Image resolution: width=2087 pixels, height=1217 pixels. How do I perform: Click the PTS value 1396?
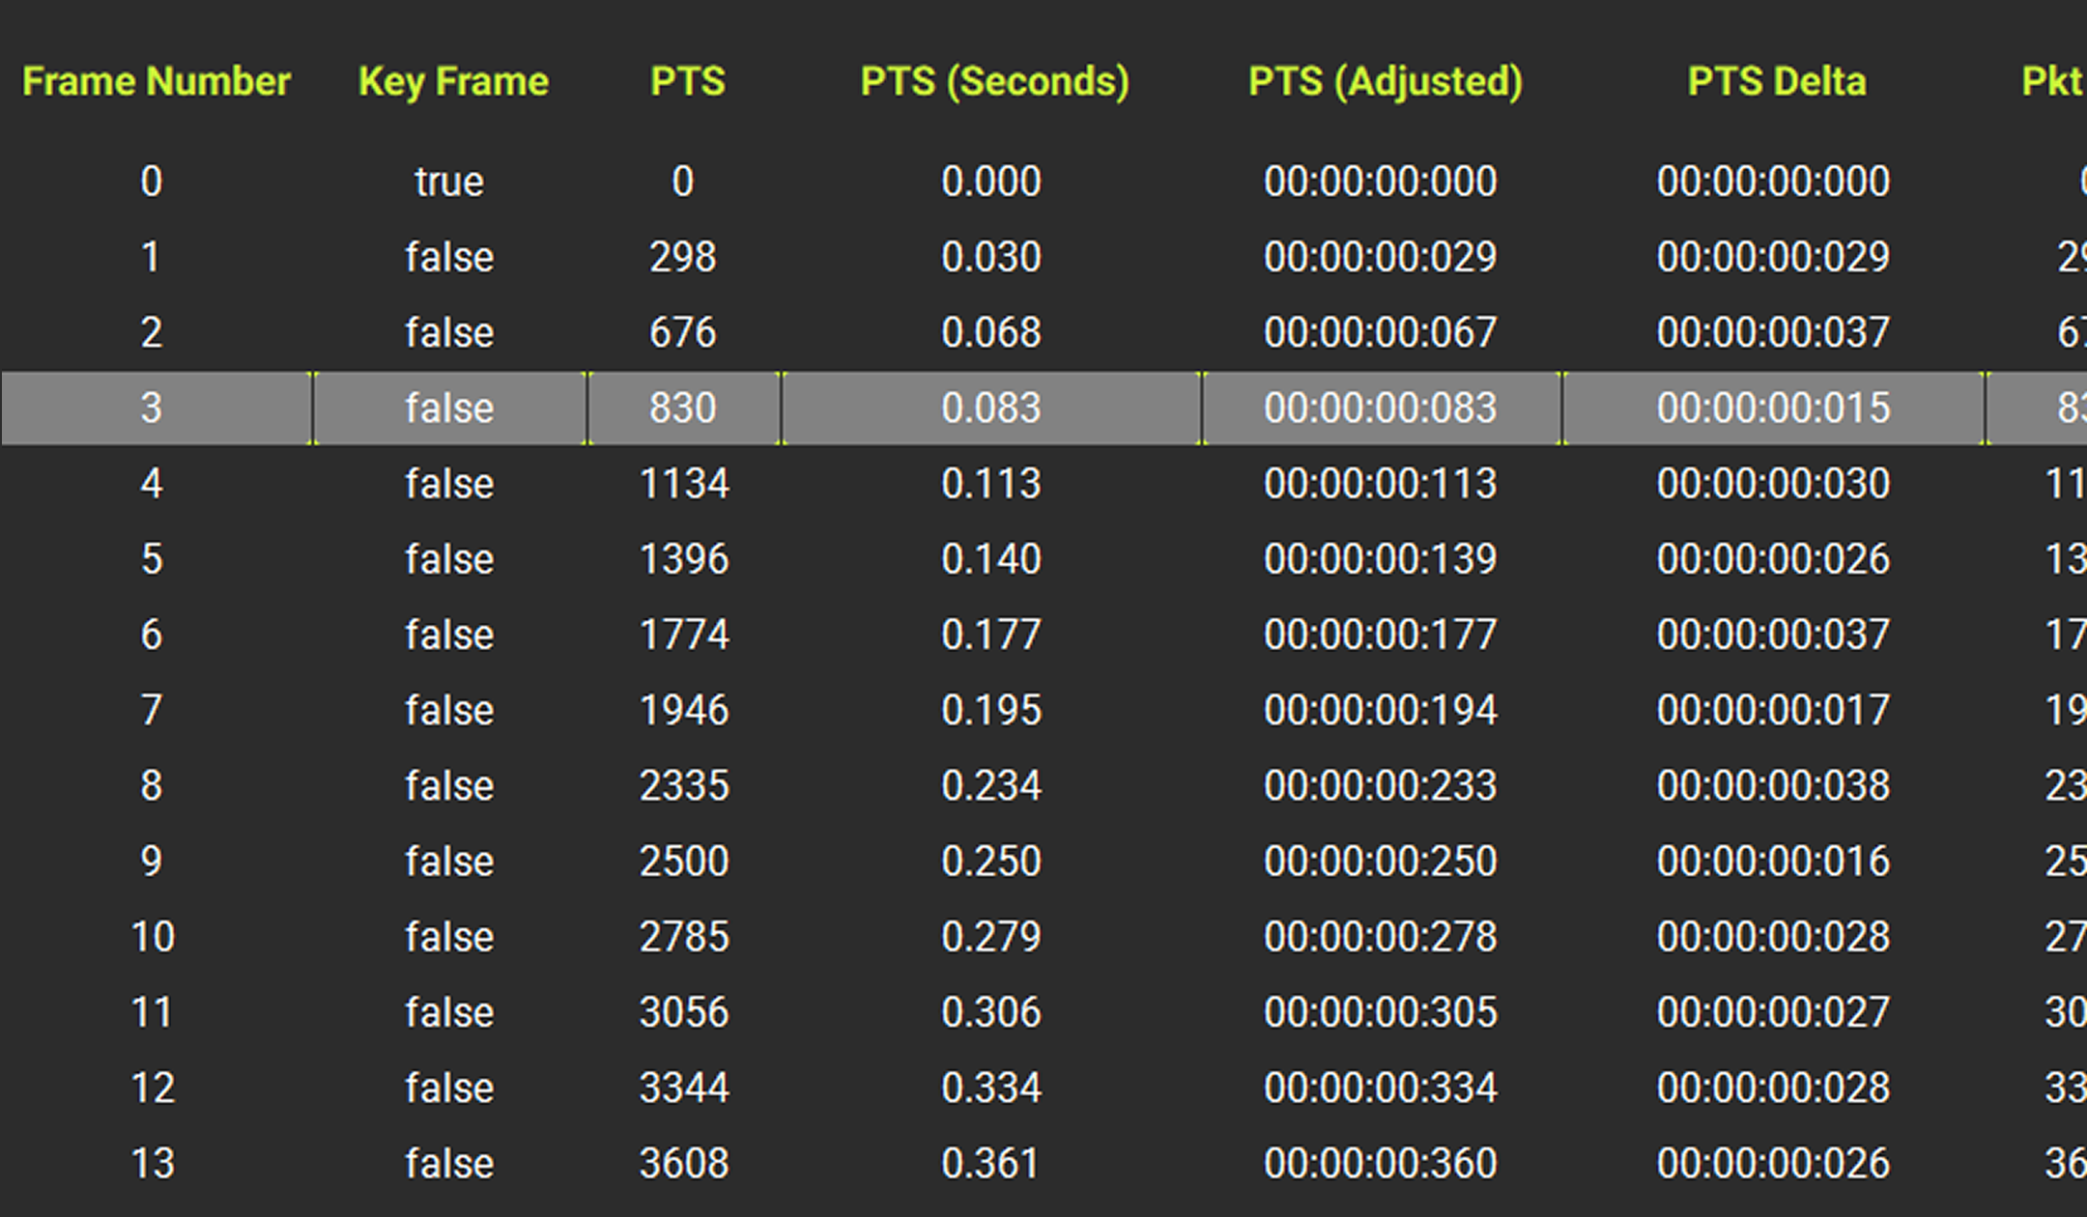coord(684,558)
